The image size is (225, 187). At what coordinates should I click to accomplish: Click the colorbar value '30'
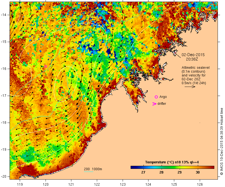tap(198, 172)
